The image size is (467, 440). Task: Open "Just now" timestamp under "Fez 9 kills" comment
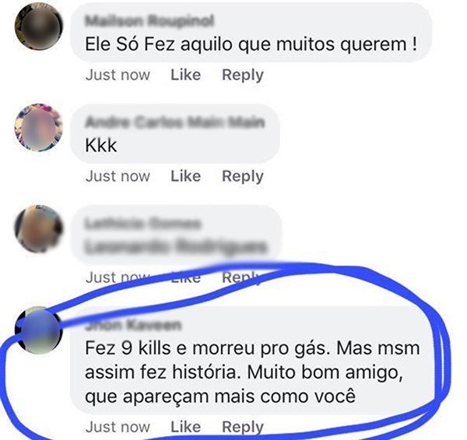pyautogui.click(x=118, y=428)
